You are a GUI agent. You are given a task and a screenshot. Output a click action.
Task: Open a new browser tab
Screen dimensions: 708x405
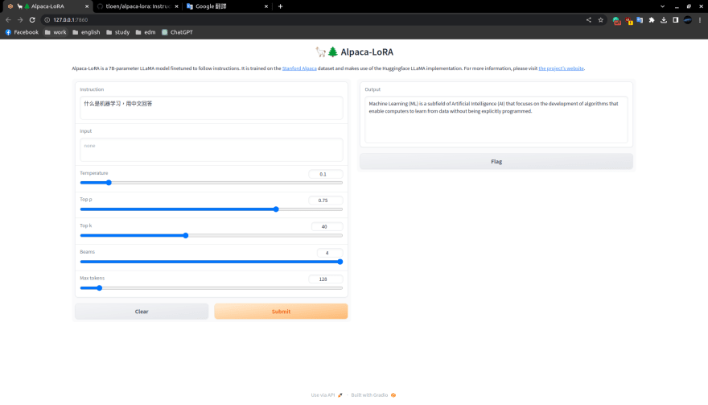click(281, 6)
